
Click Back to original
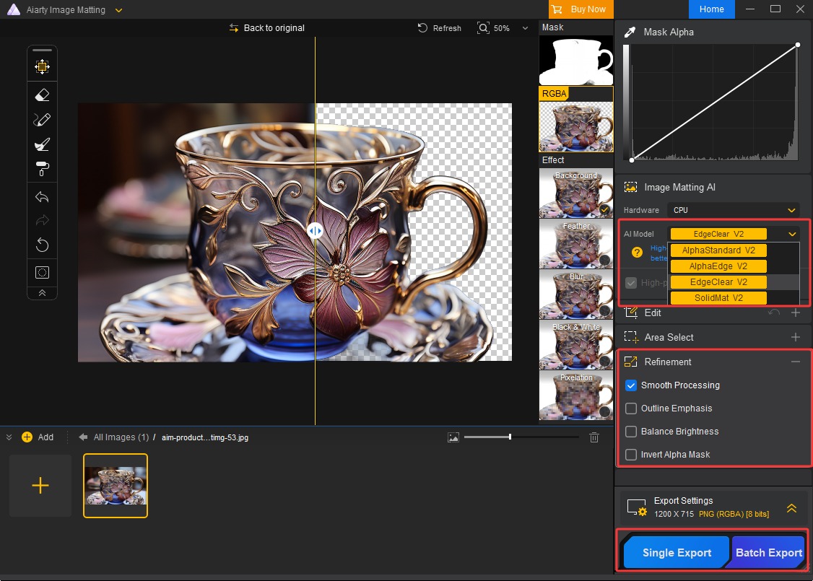click(x=267, y=28)
